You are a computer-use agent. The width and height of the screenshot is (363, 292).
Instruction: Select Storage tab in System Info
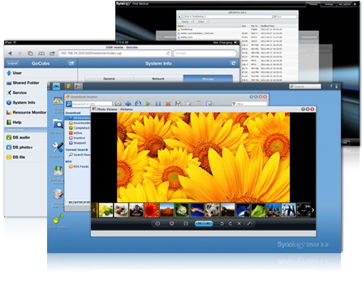pos(208,79)
